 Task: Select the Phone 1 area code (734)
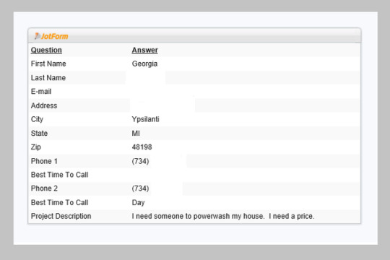[140, 161]
